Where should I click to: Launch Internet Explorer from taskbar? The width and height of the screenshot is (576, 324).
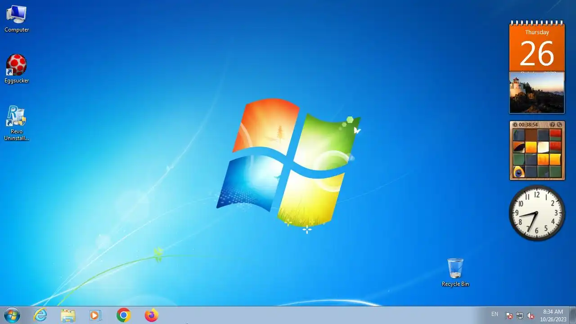click(40, 315)
